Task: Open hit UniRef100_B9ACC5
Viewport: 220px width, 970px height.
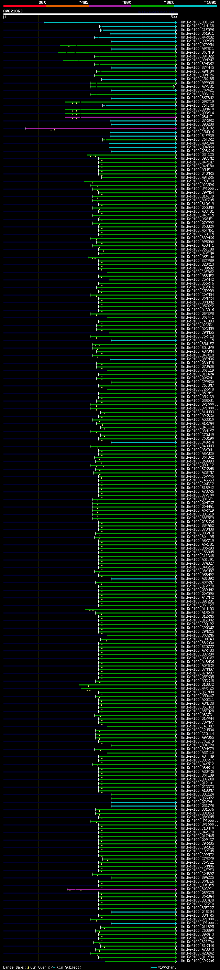Action: pyautogui.click(x=197, y=877)
